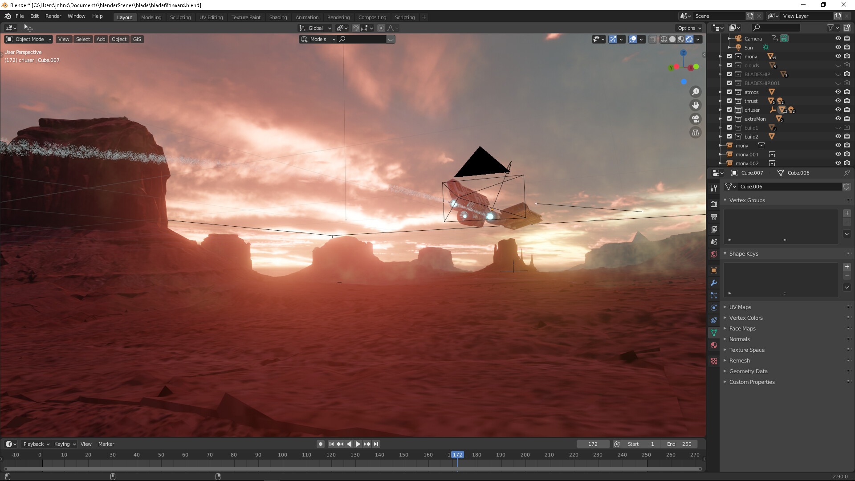Click the pan hand viewport gizmo

pos(695,105)
